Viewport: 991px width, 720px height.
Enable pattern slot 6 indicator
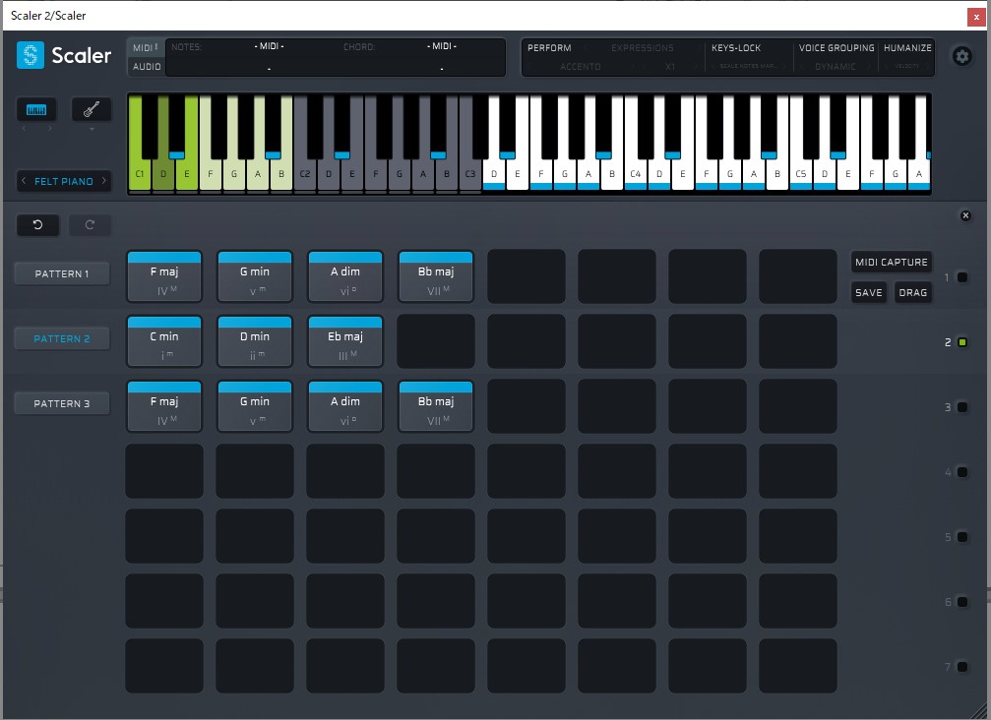click(961, 602)
